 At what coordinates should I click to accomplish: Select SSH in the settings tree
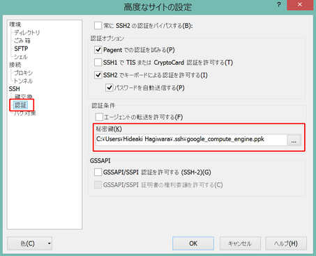(15, 89)
